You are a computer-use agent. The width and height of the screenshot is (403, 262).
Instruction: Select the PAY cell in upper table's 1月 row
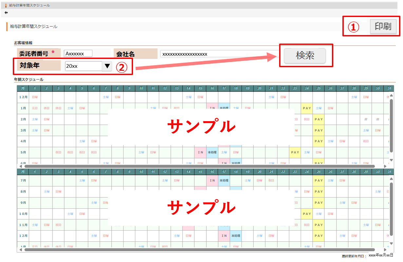click(307, 108)
